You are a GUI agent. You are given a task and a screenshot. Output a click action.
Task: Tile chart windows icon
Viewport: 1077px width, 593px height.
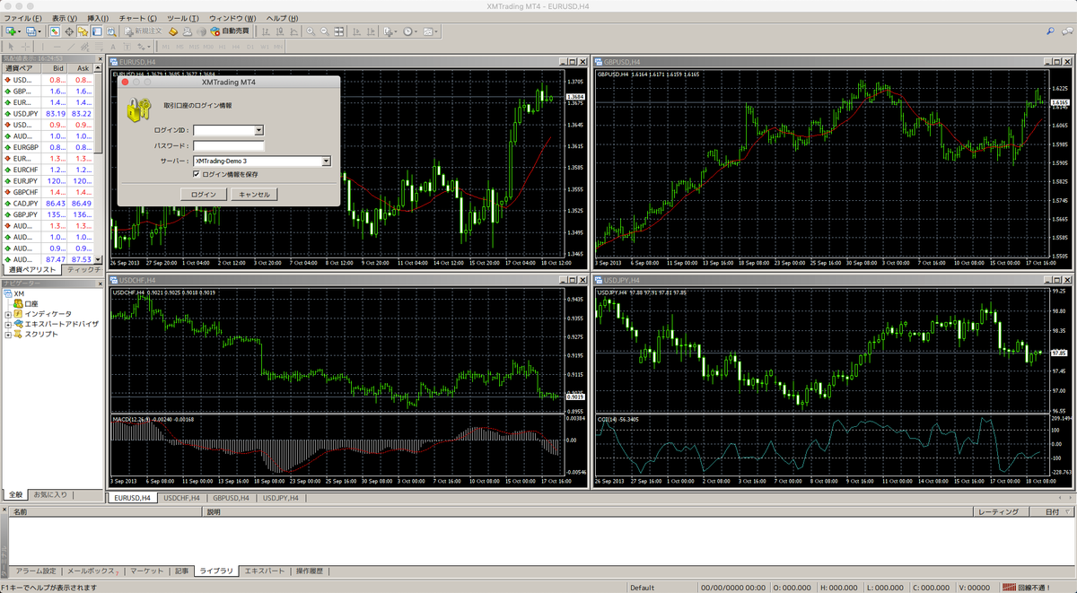pyautogui.click(x=338, y=31)
